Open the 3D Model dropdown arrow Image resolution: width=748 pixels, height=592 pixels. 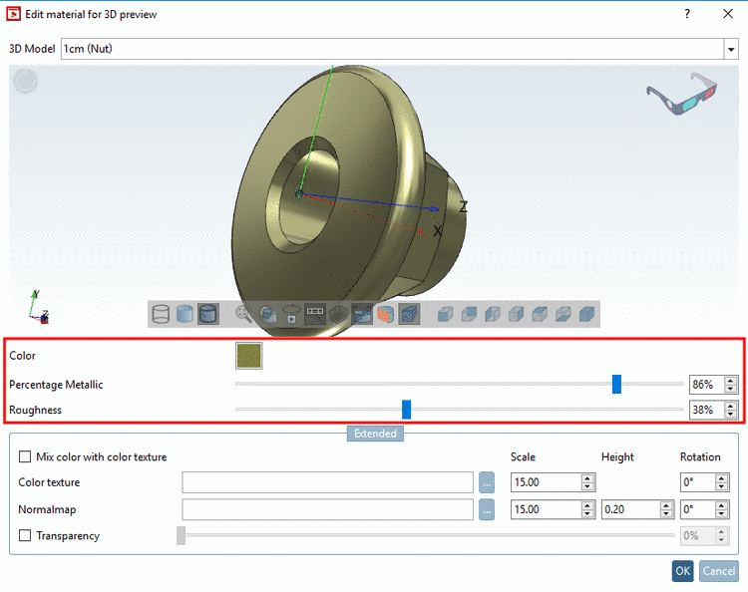tap(731, 49)
